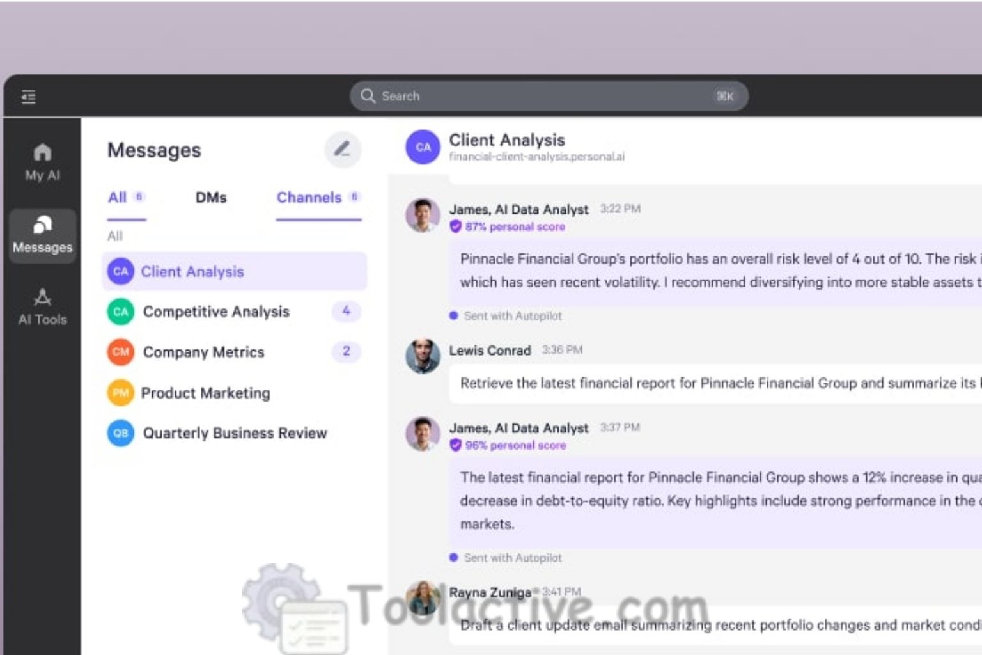Expand the Company Metrics unread badge
The width and height of the screenshot is (982, 655).
[x=346, y=352]
